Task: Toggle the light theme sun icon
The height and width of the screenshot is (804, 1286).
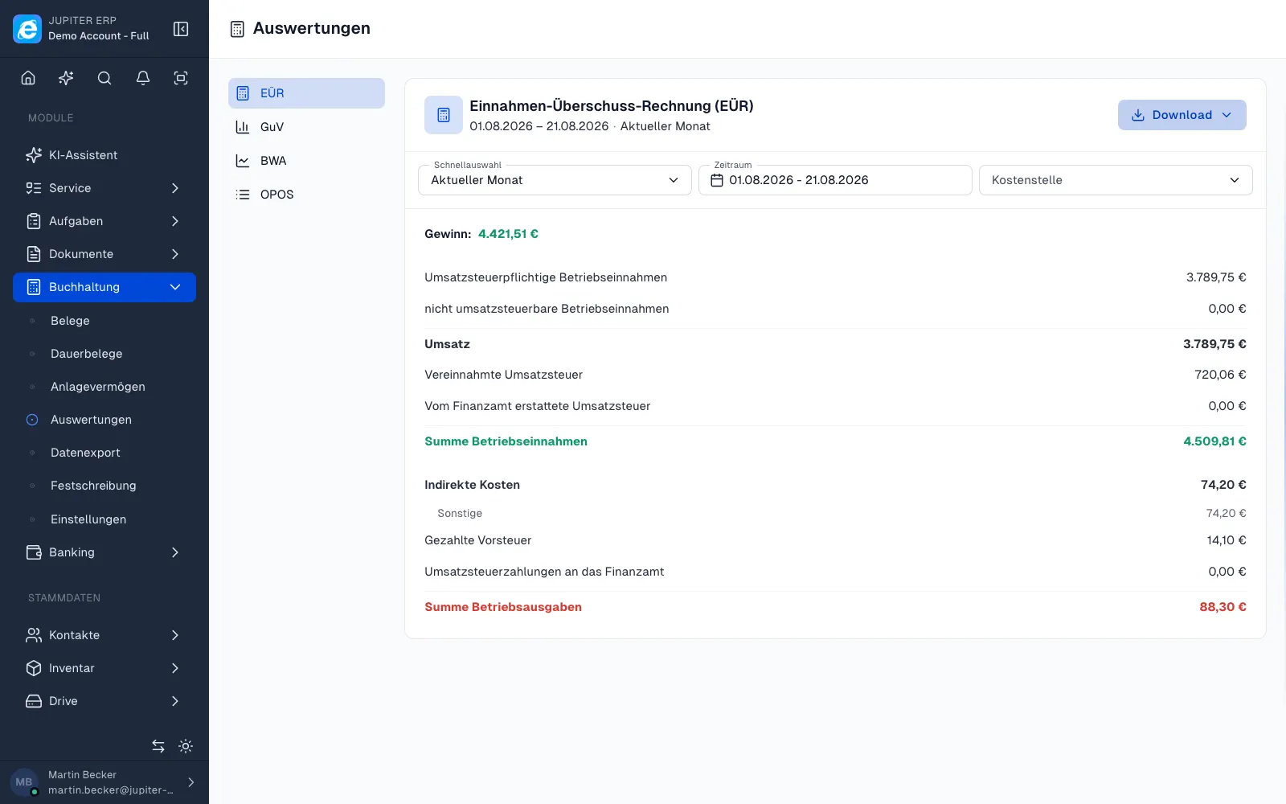Action: [186, 746]
